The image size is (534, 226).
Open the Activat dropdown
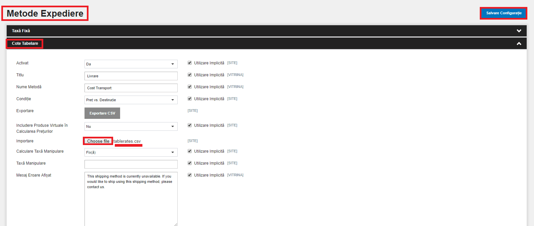click(131, 64)
